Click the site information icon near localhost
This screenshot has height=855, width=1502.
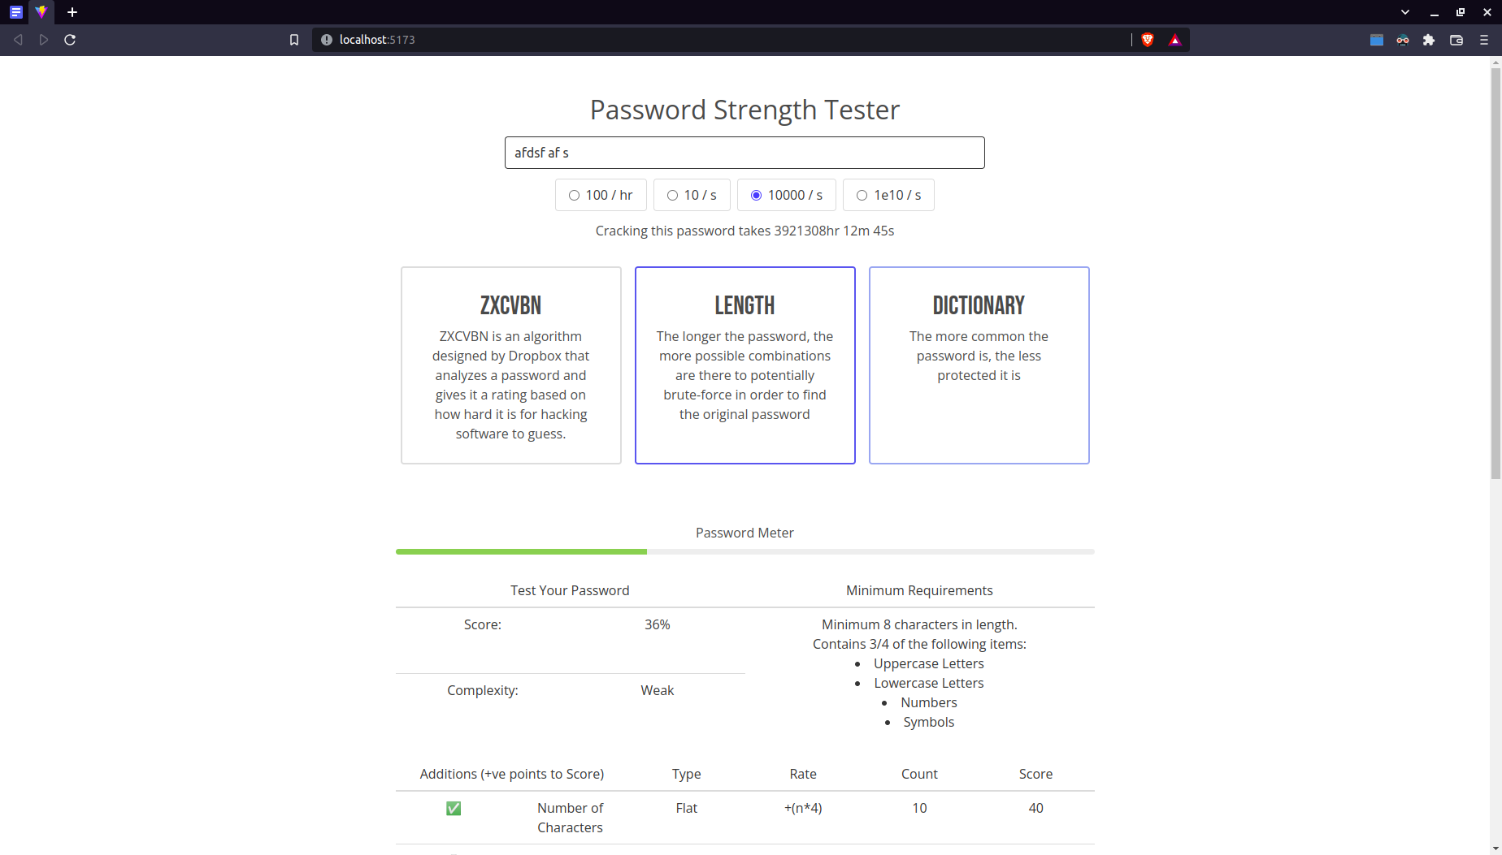[x=326, y=39]
